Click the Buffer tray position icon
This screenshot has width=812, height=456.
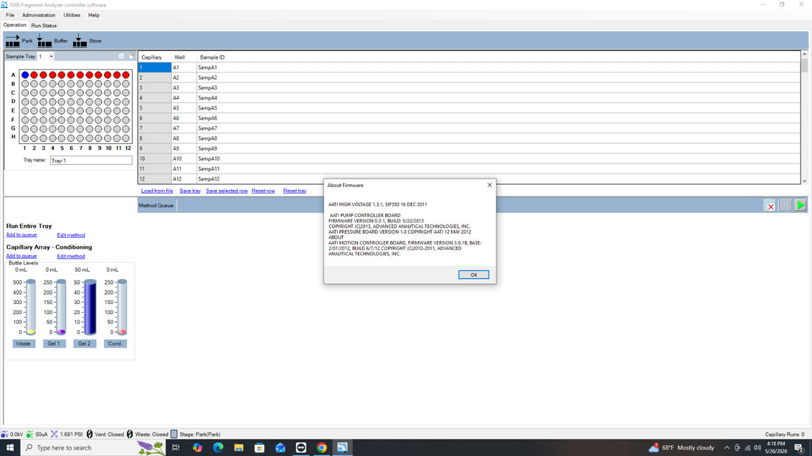(x=45, y=41)
